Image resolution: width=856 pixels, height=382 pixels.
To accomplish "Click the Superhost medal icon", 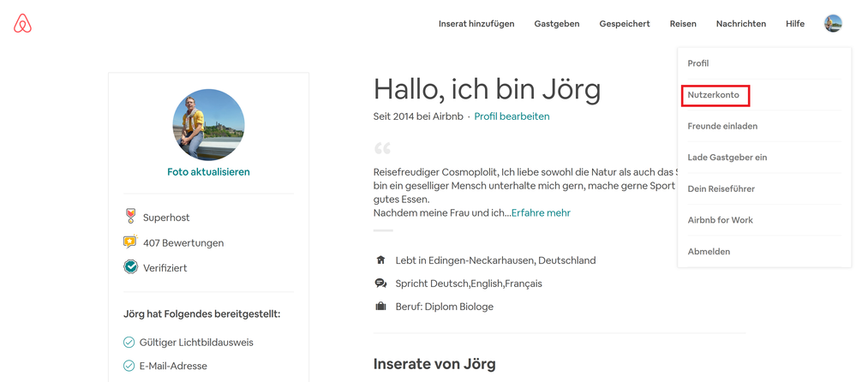I will [x=130, y=218].
